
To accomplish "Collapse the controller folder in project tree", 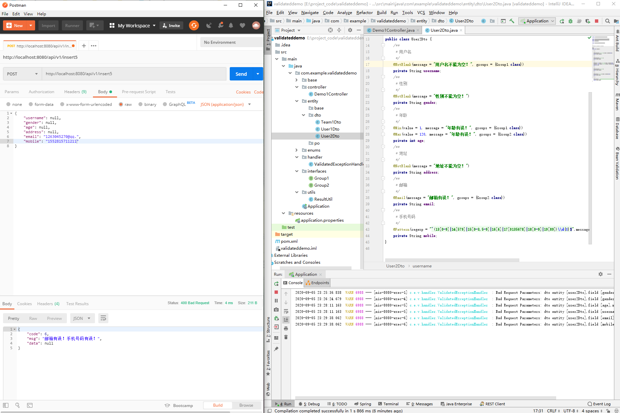I will coord(297,87).
